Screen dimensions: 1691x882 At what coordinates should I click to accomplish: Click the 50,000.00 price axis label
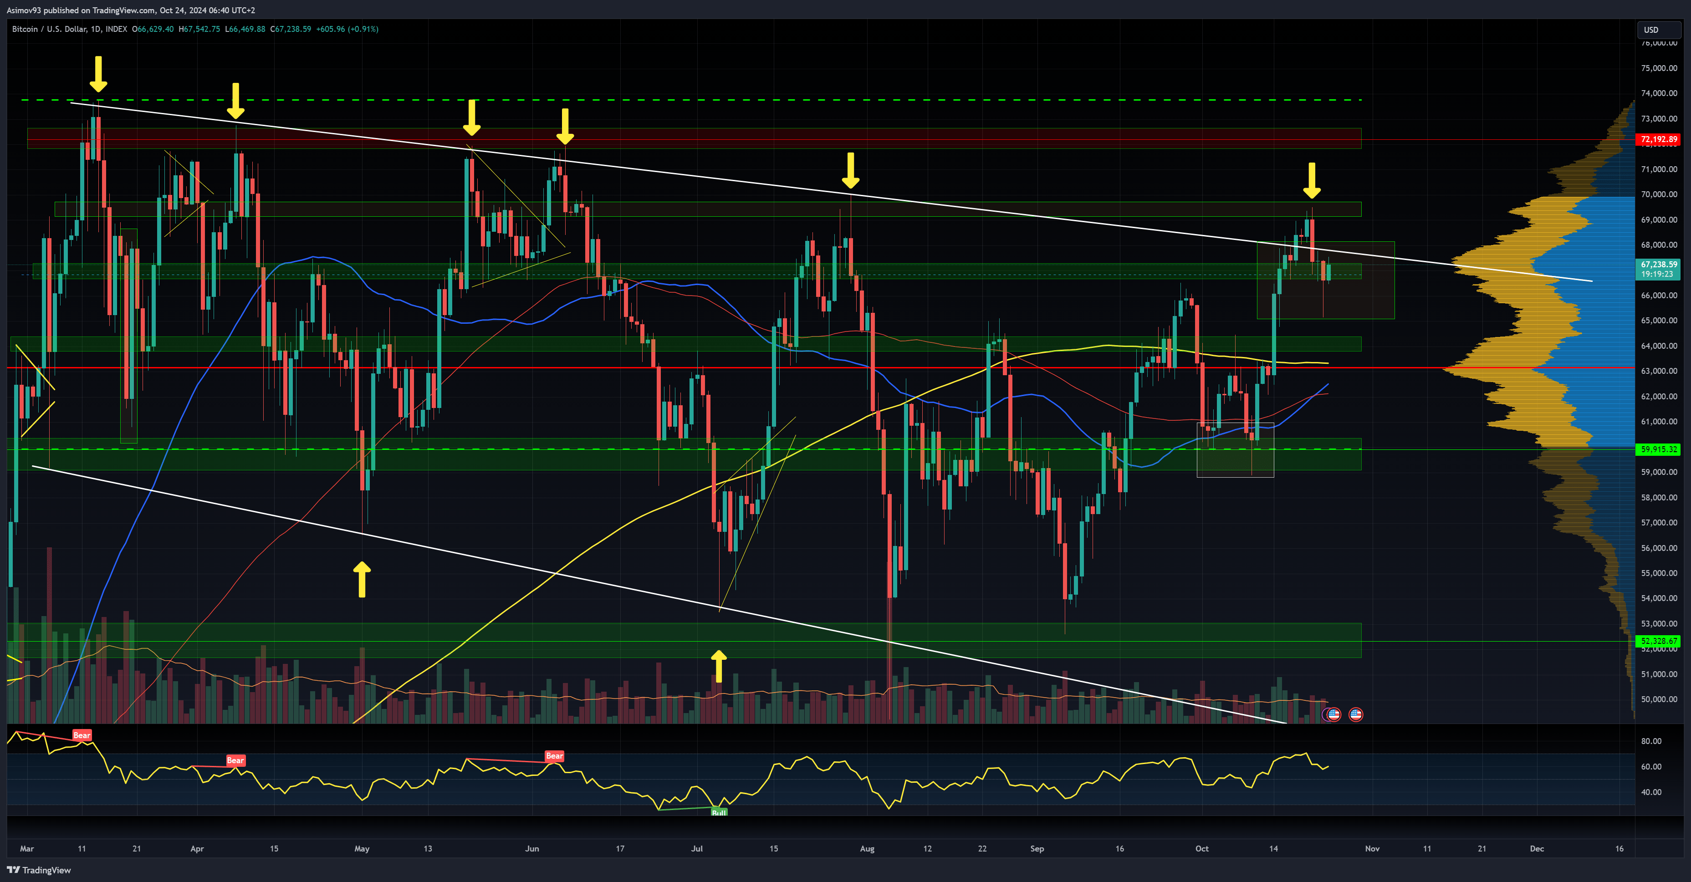(1659, 699)
